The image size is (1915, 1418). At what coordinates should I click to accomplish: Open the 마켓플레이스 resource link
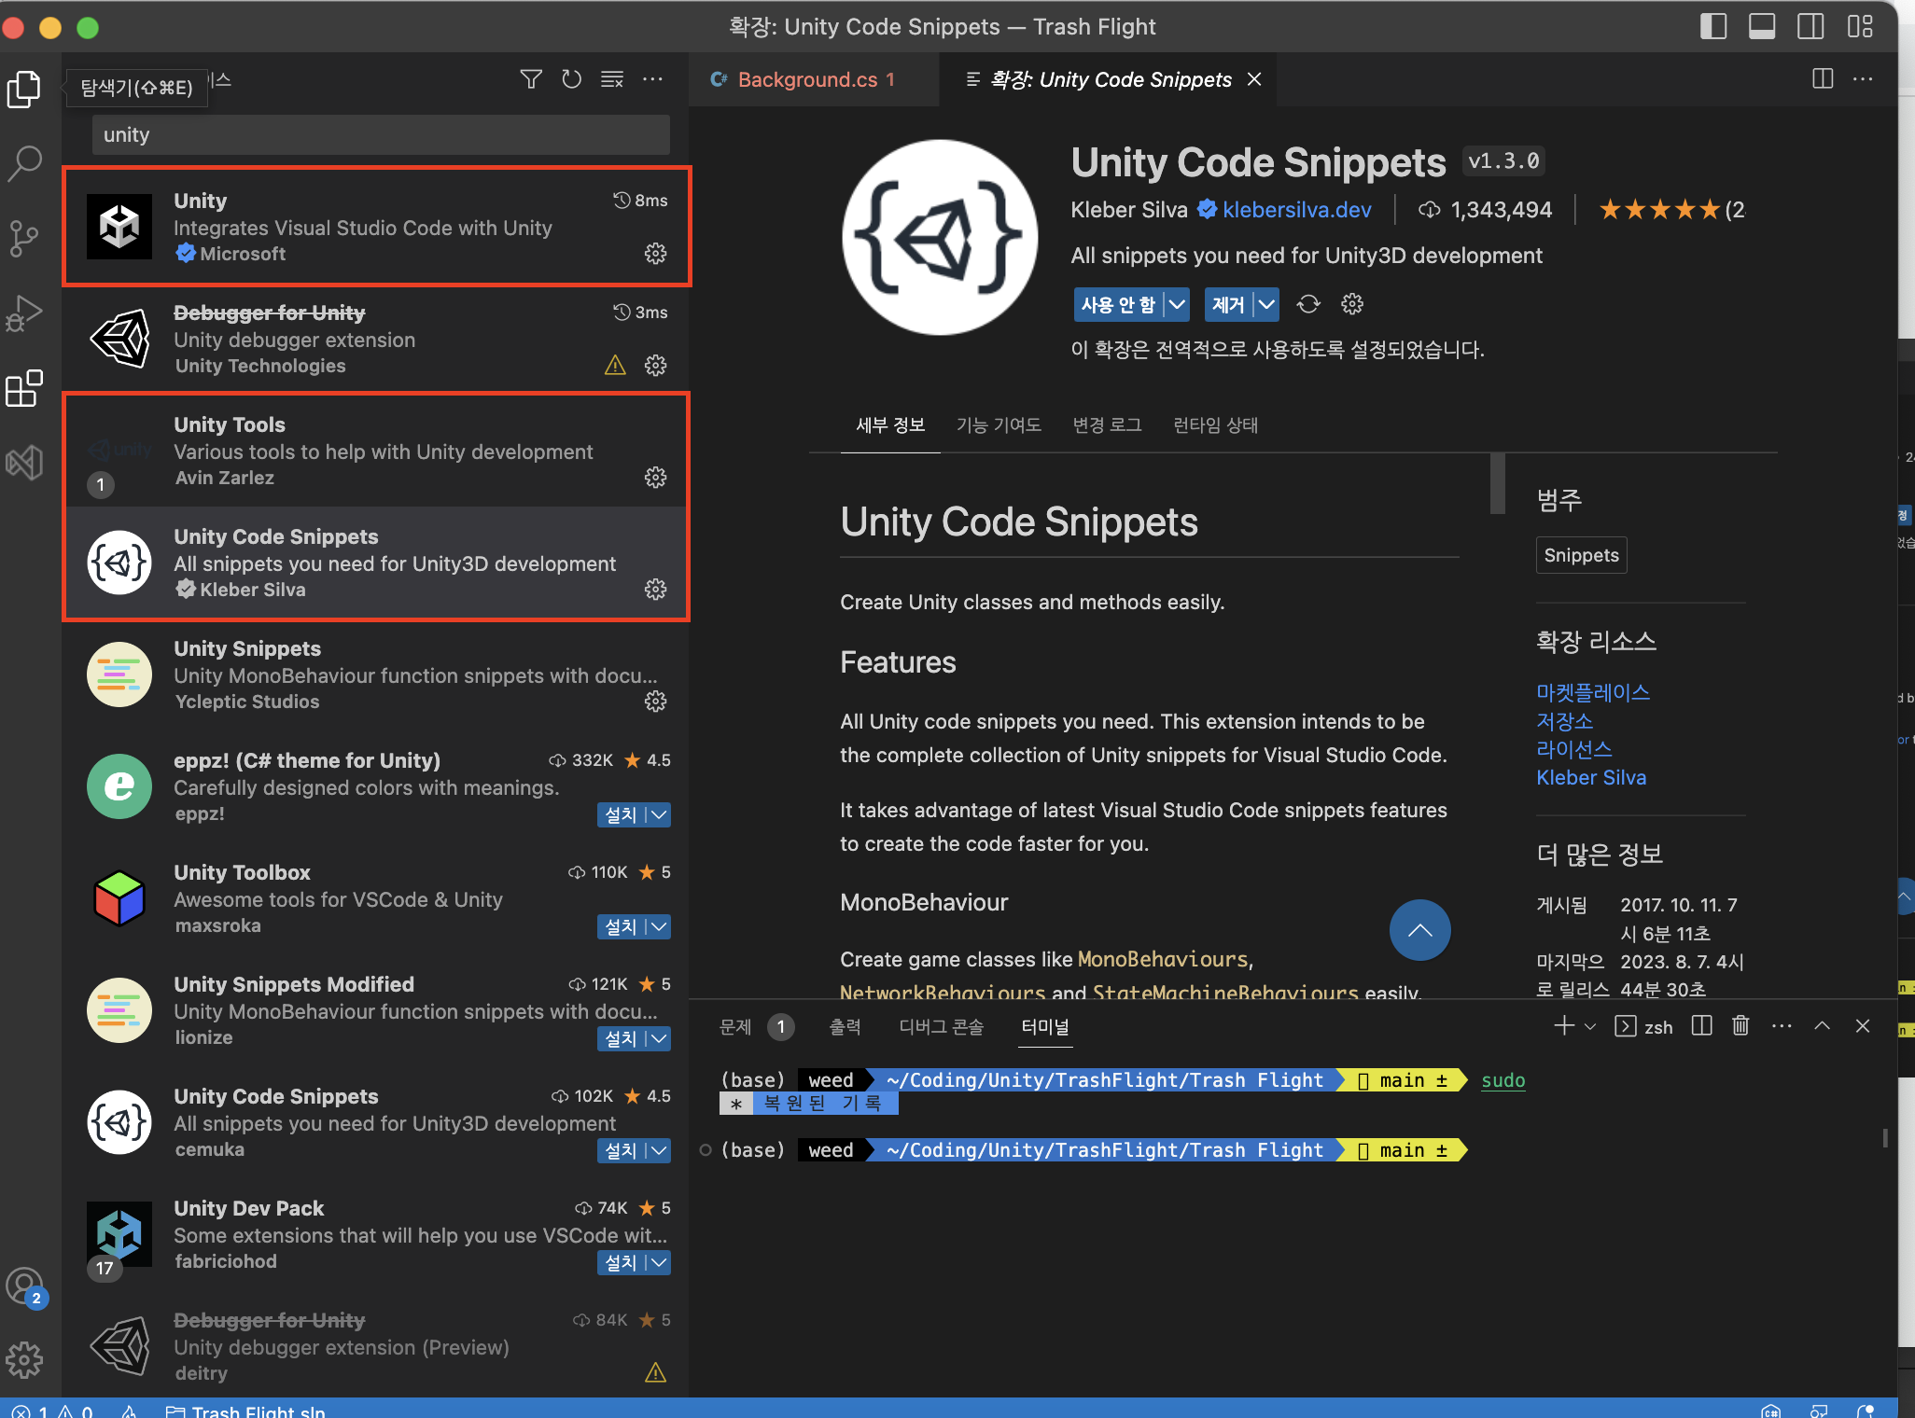pos(1593,692)
